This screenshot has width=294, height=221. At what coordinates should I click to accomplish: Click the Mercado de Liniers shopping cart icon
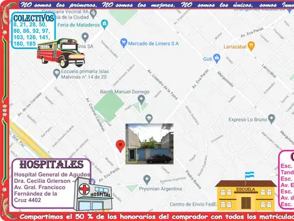coord(124,43)
